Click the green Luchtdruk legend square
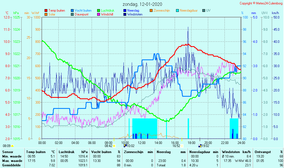The width and height of the screenshot is (284, 168). tap(99, 11)
